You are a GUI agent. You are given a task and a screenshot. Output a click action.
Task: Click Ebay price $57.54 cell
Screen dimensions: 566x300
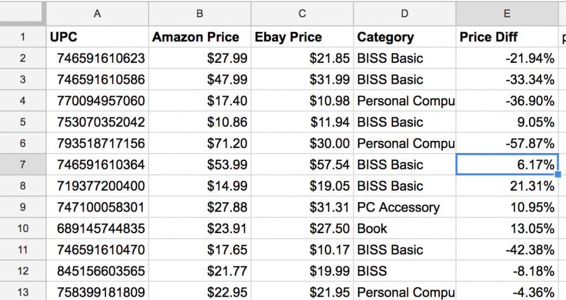[x=302, y=165]
